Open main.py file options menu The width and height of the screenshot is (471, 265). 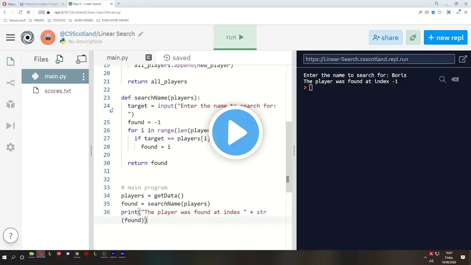84,77
